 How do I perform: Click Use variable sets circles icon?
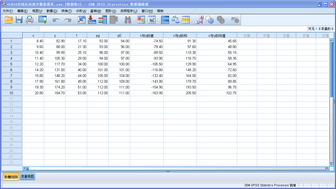point(209,20)
